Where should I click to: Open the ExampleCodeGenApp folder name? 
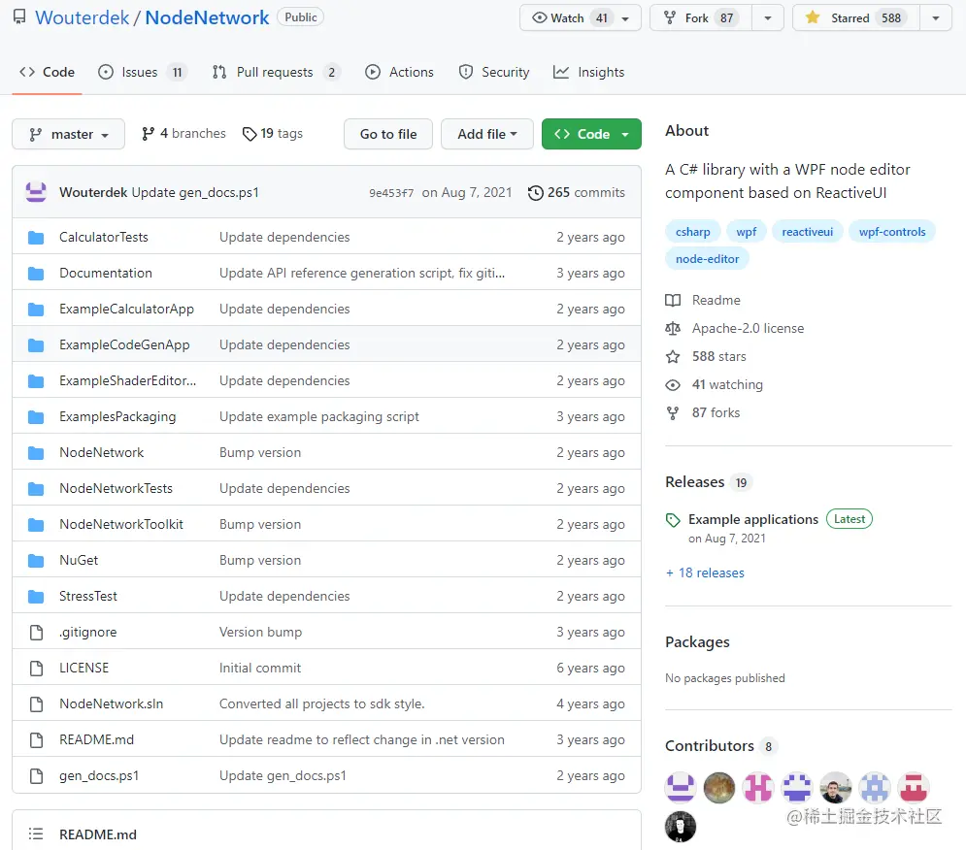(124, 344)
